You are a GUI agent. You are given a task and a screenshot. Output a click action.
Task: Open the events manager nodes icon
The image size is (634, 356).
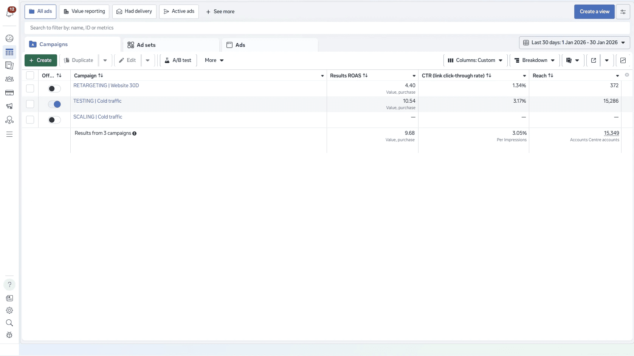[9, 120]
